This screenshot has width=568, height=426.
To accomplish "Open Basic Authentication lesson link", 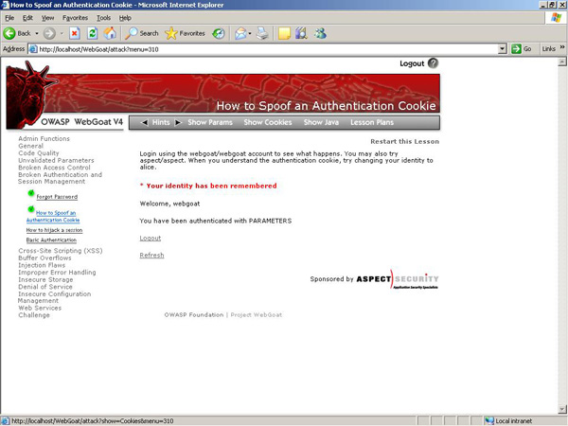I will [x=51, y=240].
